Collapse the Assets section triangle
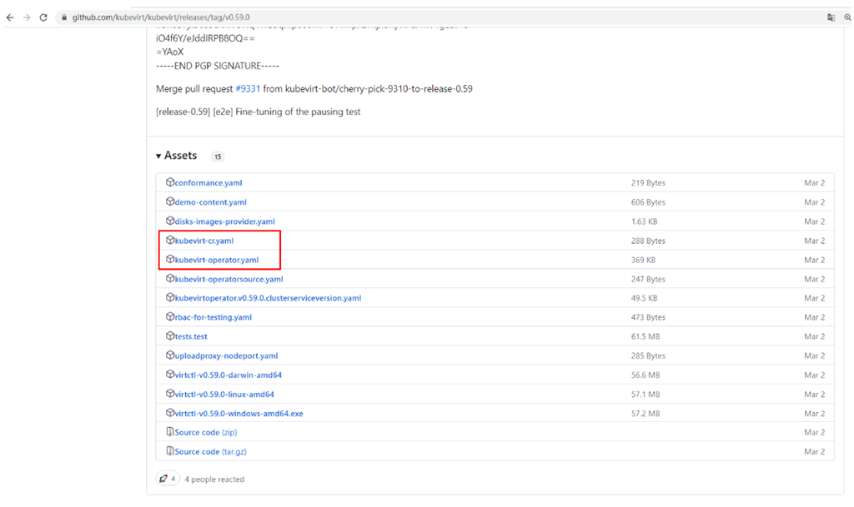 point(158,156)
